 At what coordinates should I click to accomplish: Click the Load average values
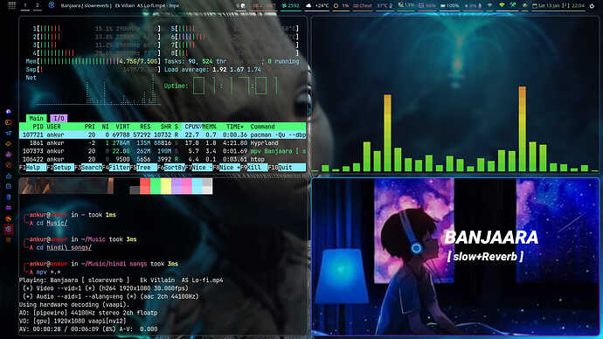(x=237, y=70)
